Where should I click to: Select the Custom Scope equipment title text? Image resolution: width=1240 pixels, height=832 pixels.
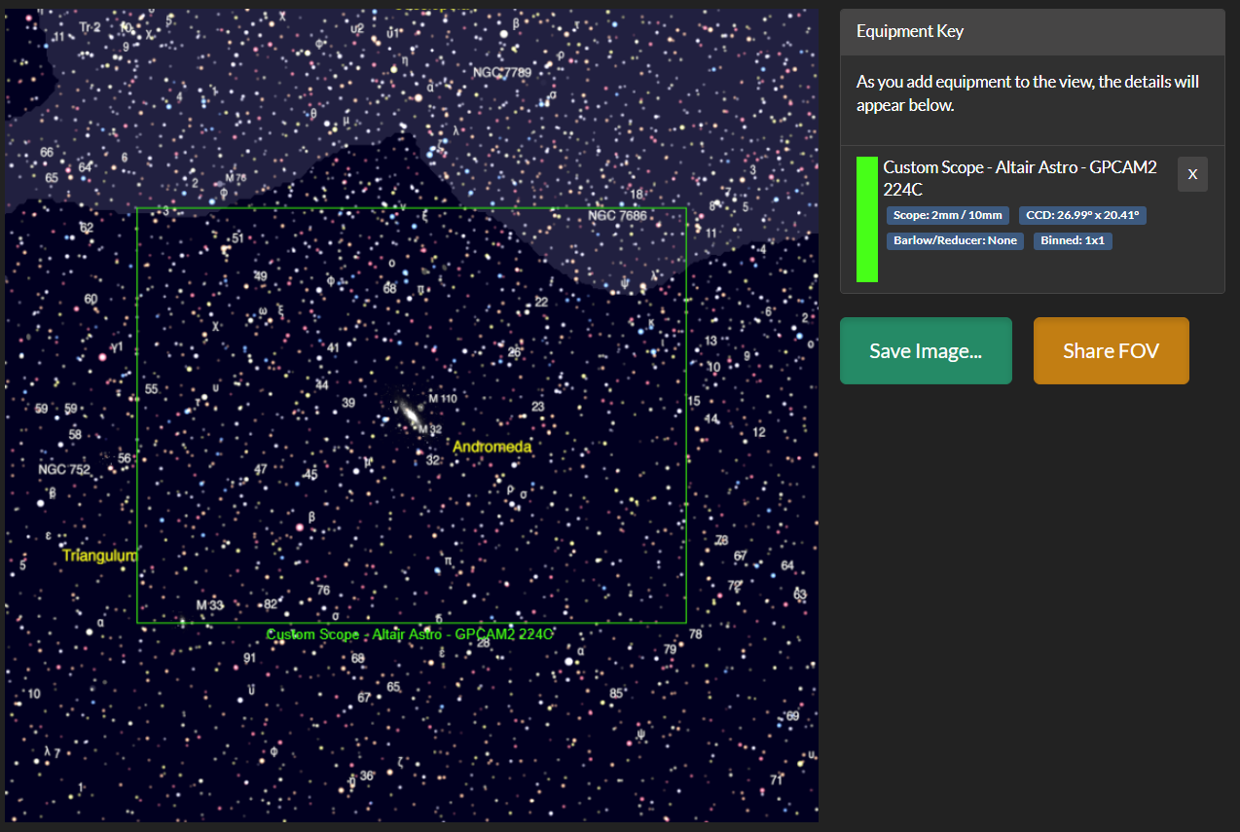[x=1019, y=178]
